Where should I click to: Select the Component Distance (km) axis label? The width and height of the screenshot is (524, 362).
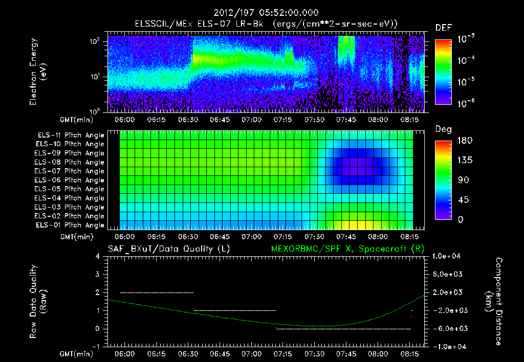pyautogui.click(x=494, y=302)
